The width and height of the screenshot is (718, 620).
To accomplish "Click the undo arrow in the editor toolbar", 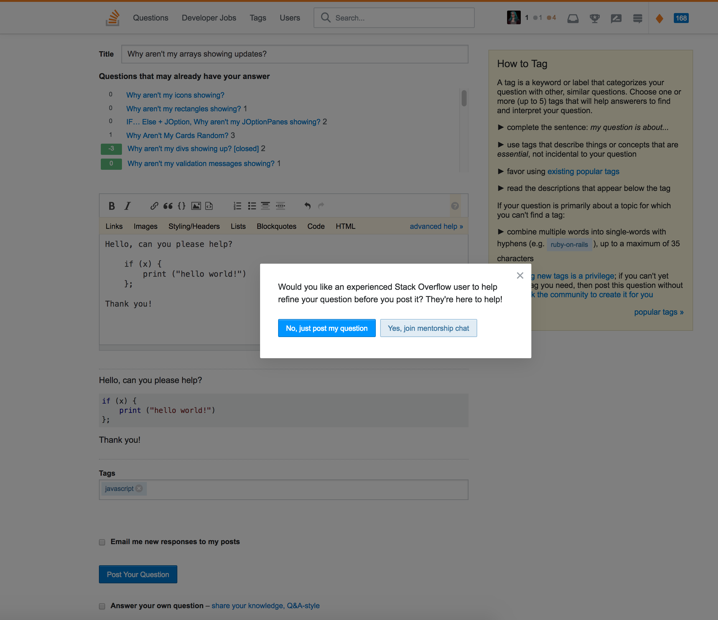I will [x=307, y=206].
